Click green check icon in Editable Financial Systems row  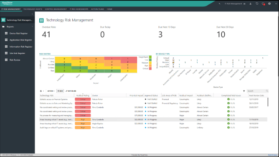pos(229,99)
